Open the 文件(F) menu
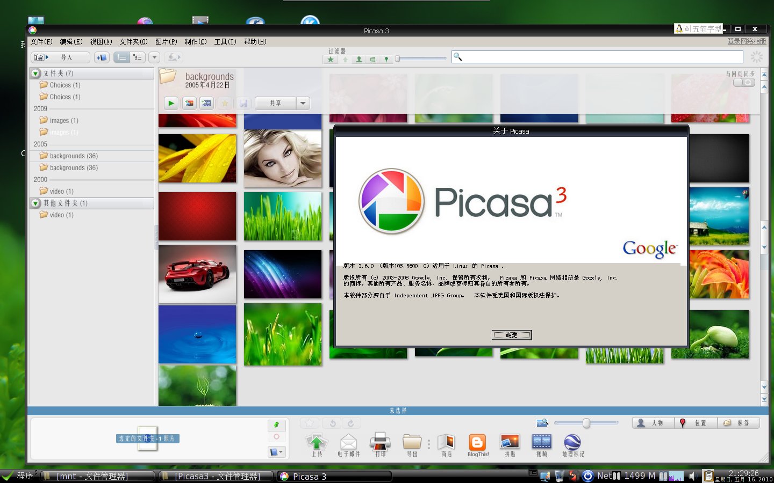Image resolution: width=774 pixels, height=483 pixels. click(x=41, y=41)
